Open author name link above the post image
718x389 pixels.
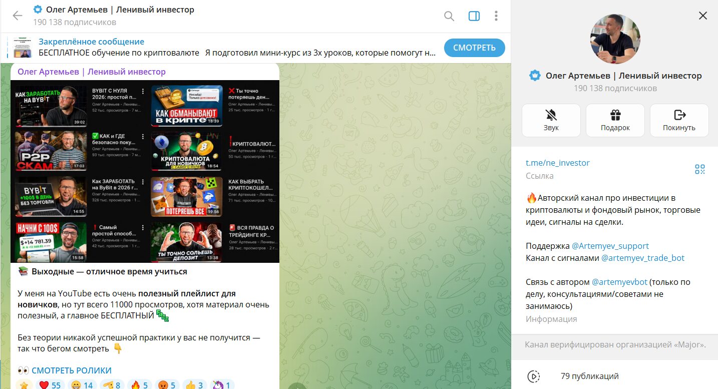point(92,72)
